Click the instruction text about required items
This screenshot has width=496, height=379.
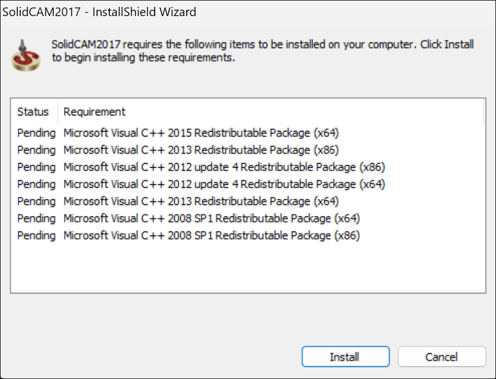[x=263, y=51]
